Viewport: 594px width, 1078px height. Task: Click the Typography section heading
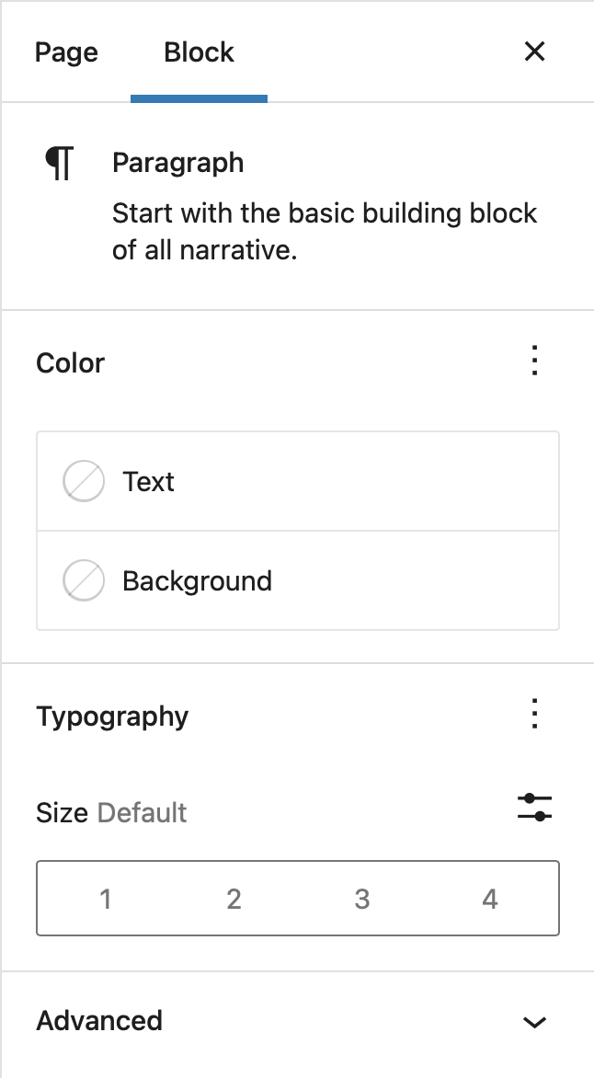point(112,717)
